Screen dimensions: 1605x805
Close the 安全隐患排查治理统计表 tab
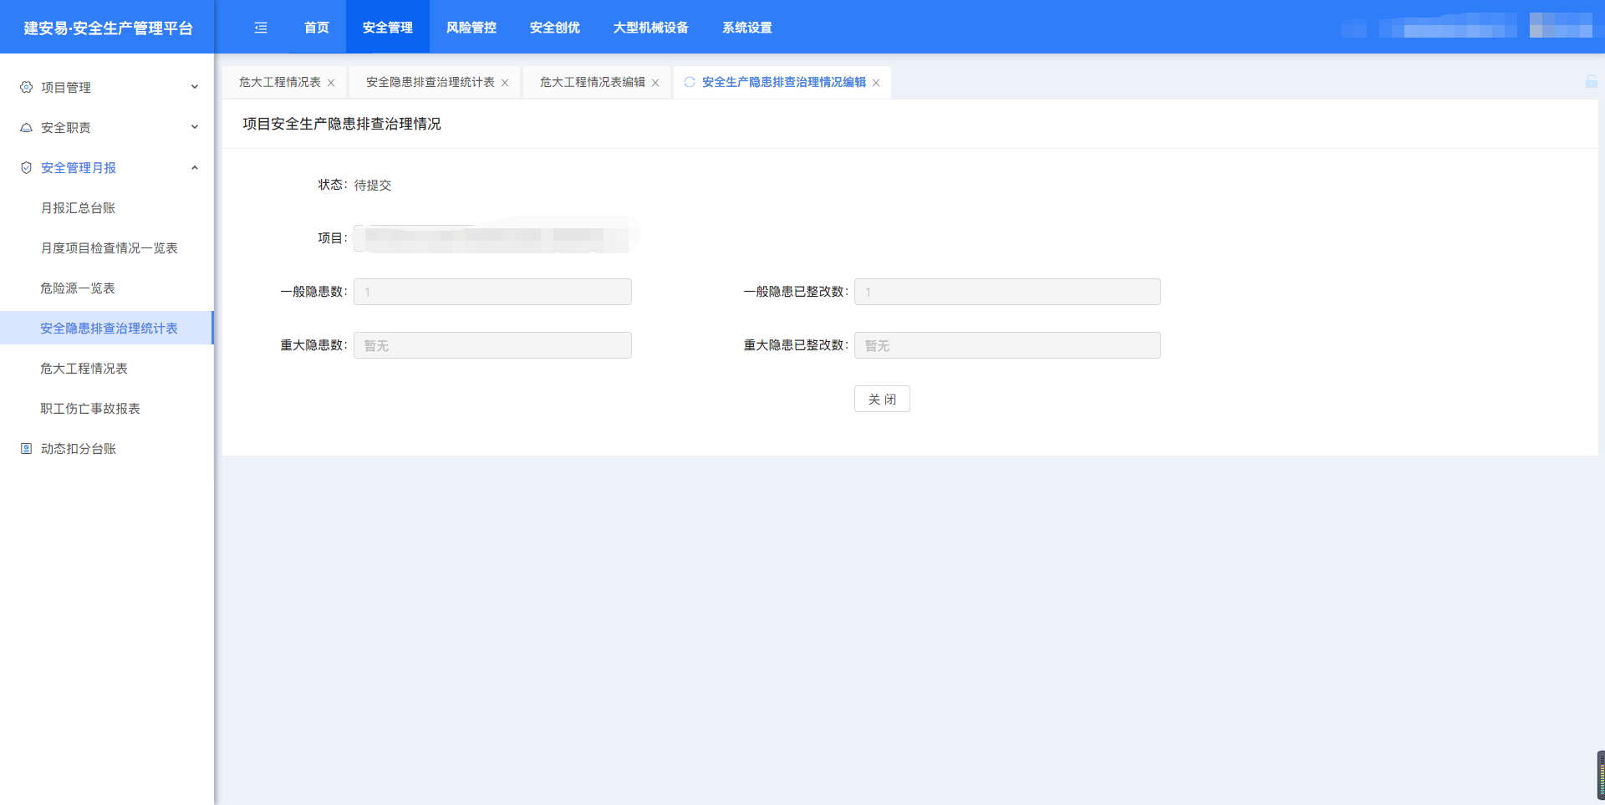[x=505, y=83]
